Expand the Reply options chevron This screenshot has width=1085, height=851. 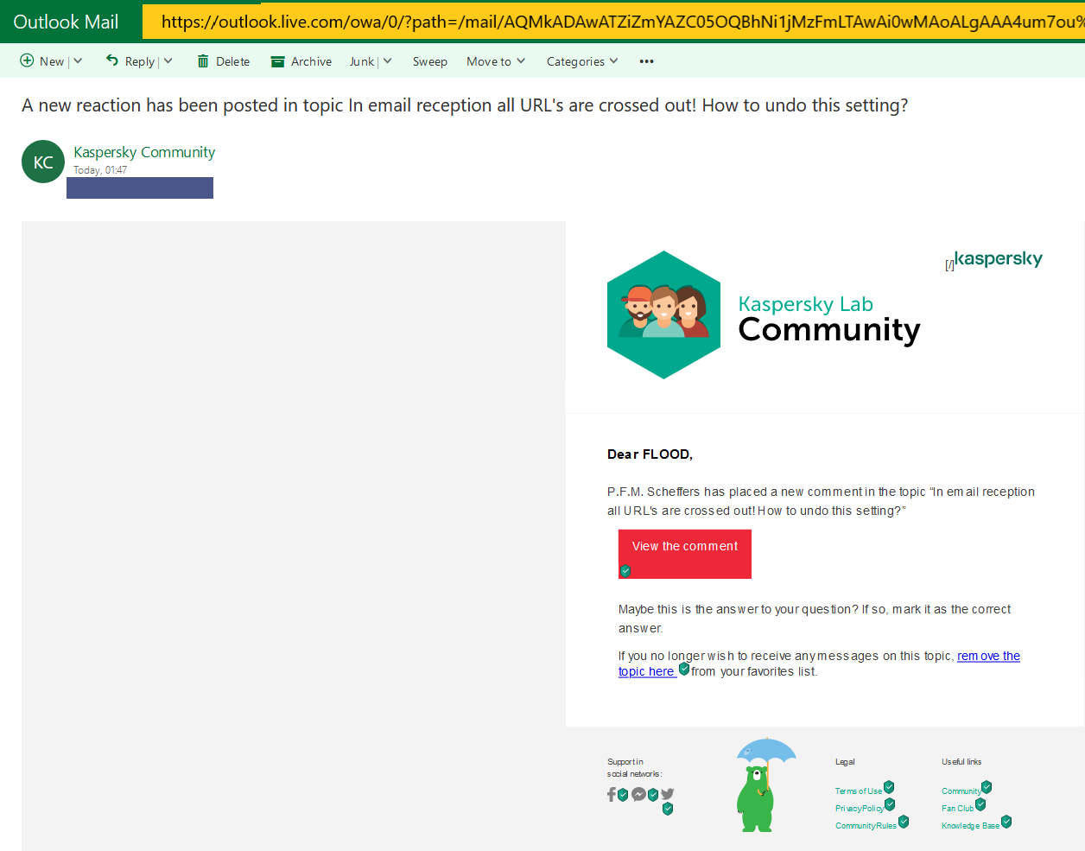click(x=168, y=60)
